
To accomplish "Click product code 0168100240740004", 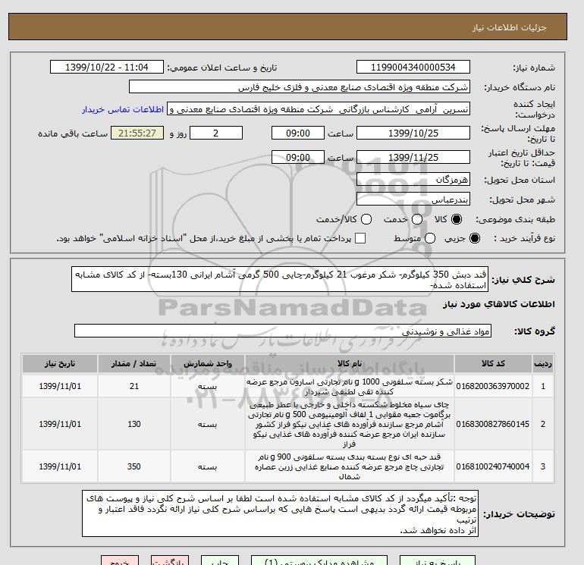I will tap(493, 466).
